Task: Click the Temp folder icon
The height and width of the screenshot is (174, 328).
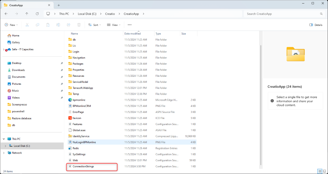Action: point(70,94)
